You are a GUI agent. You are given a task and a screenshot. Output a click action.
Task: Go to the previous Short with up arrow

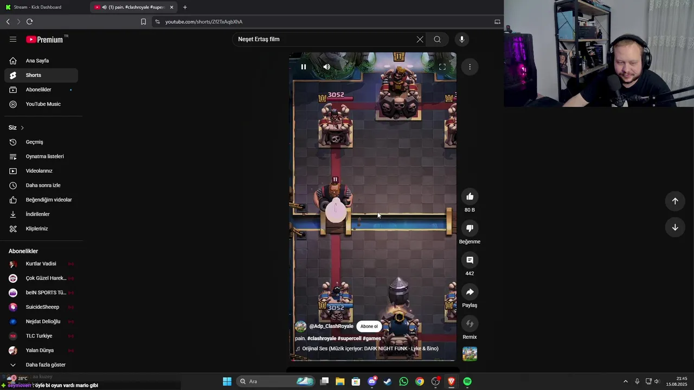[675, 201]
